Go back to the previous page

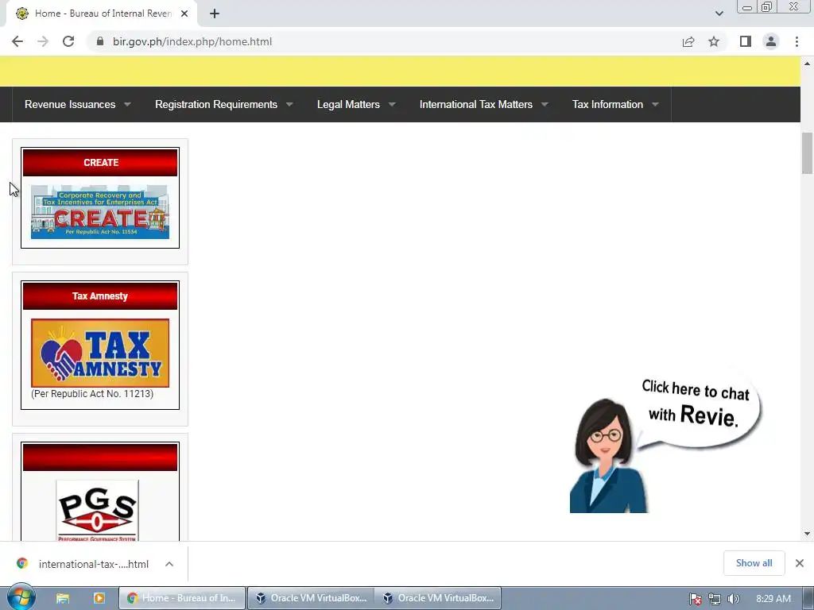[17, 41]
